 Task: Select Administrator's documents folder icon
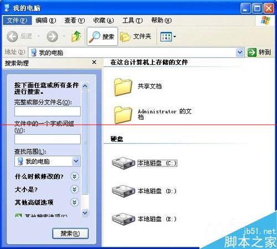[x=123, y=115]
